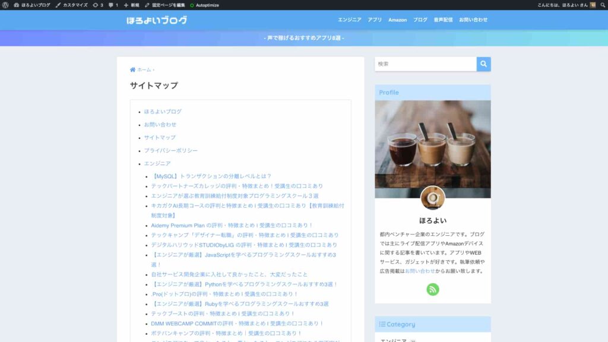The width and height of the screenshot is (608, 342).
Task: Open the エンジニア navigation item
Action: point(349,20)
